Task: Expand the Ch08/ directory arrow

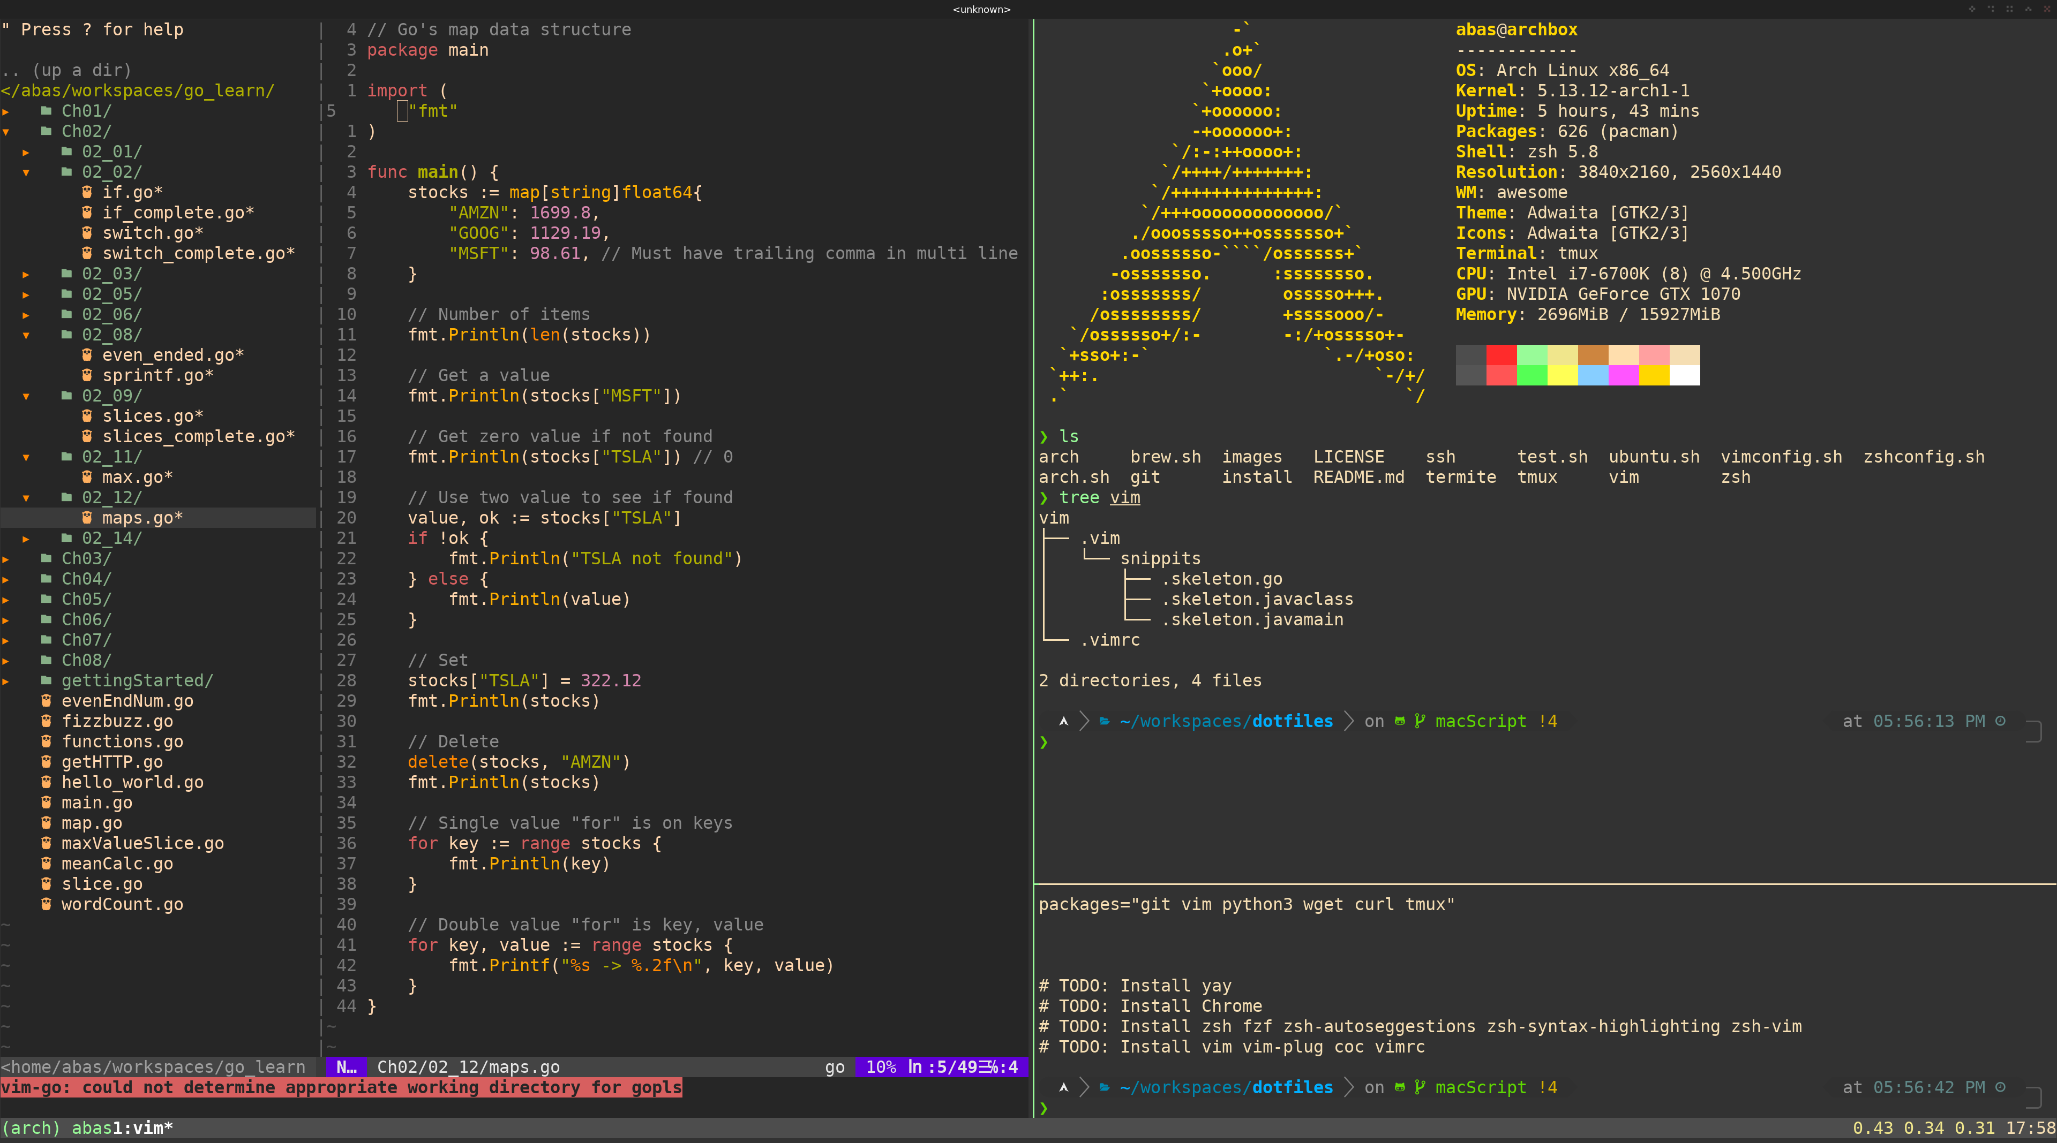Action: 6,661
